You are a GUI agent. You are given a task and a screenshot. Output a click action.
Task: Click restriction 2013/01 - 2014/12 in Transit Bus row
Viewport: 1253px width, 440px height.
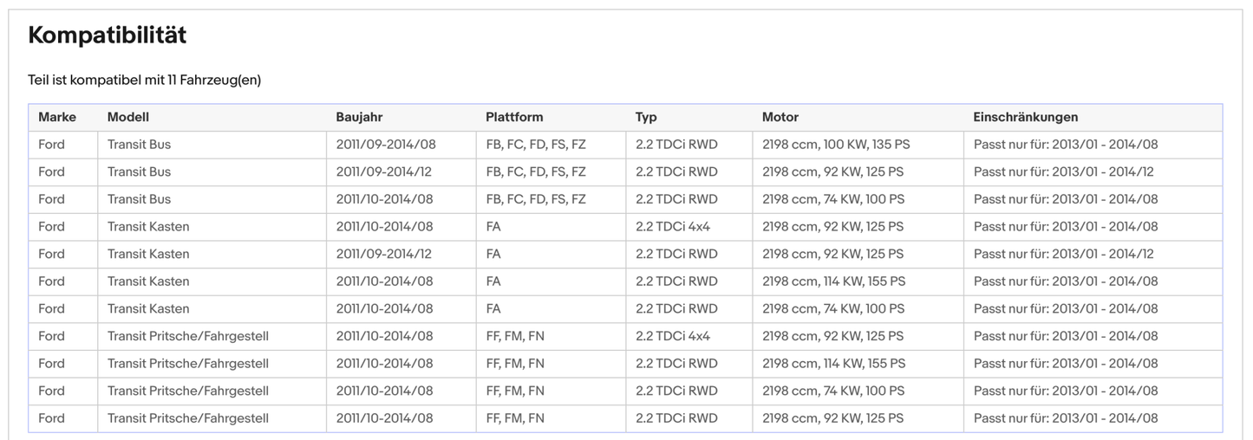pyautogui.click(x=1063, y=171)
